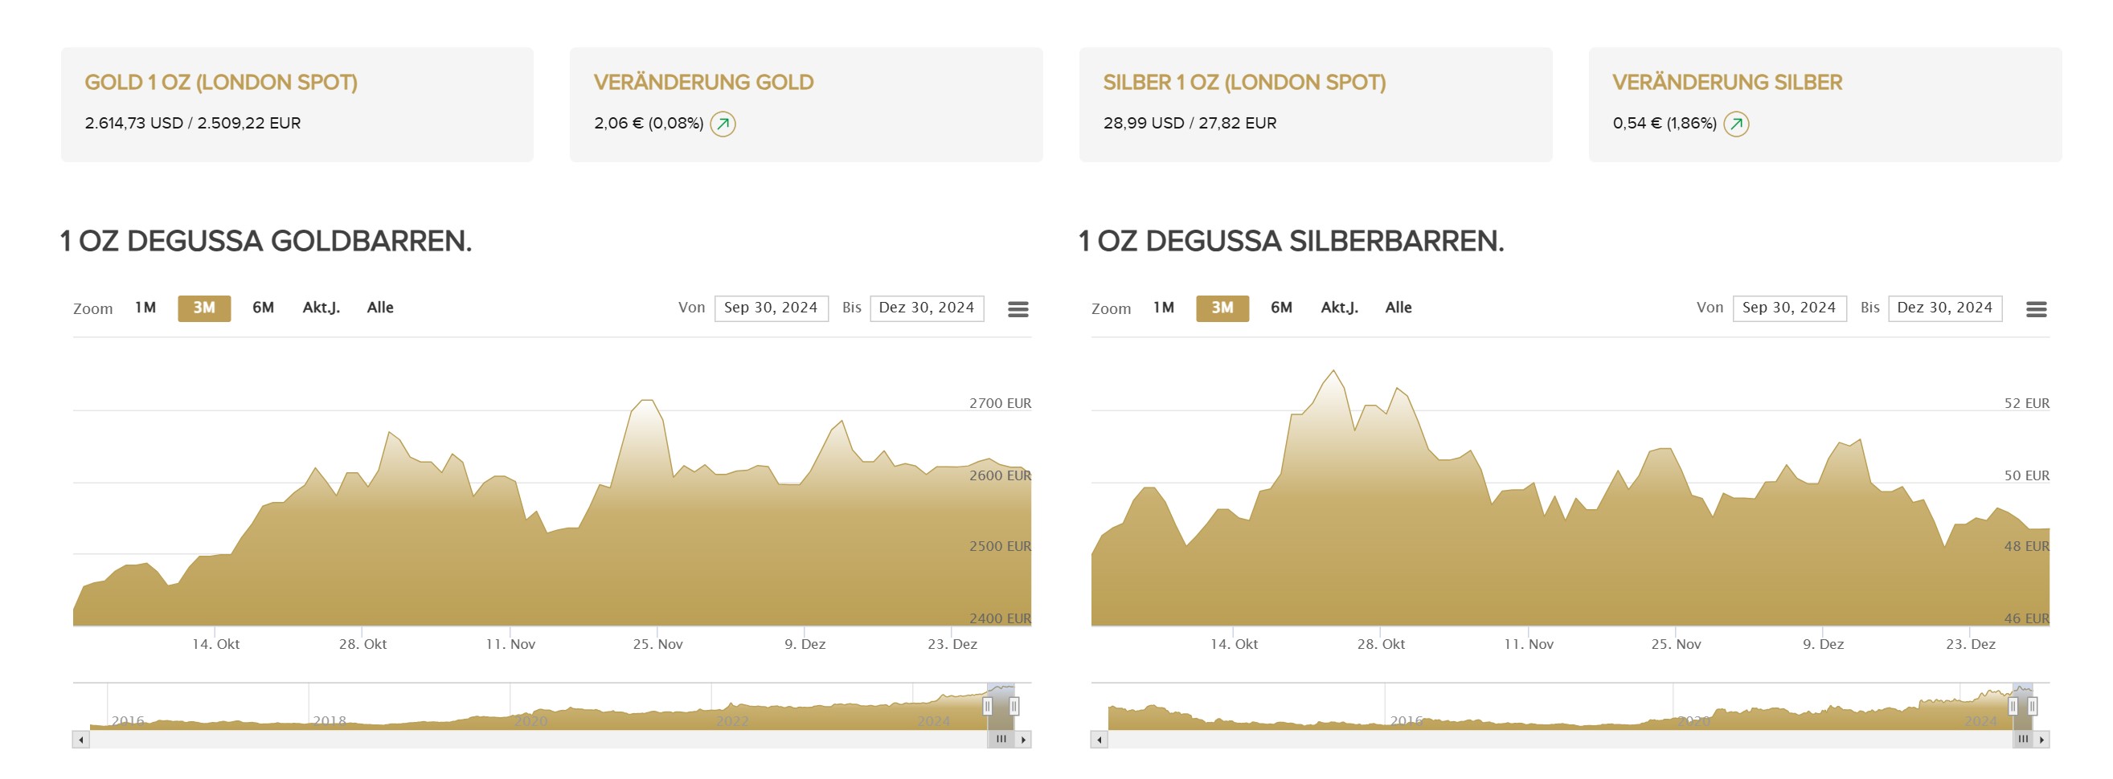Image resolution: width=2113 pixels, height=779 pixels.
Task: Click right scroll arrow on silver navigator
Action: point(2041,740)
